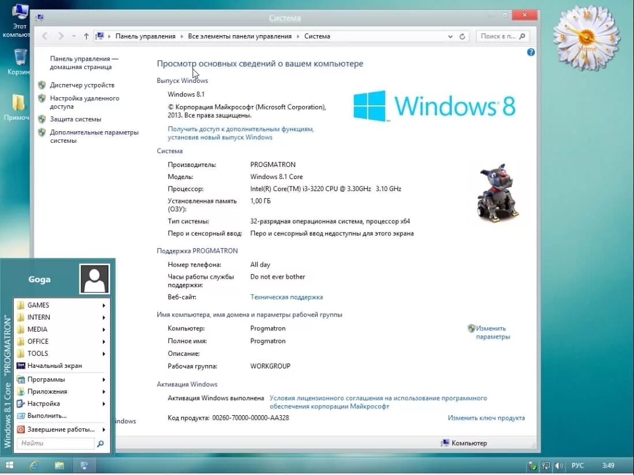Click the System window taskbar button
Image resolution: width=634 pixels, height=475 pixels.
(84, 465)
